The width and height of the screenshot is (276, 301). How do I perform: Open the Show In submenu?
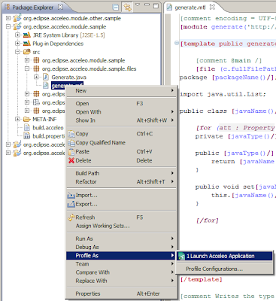pos(121,120)
